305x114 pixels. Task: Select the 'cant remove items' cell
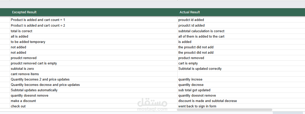click(25, 74)
